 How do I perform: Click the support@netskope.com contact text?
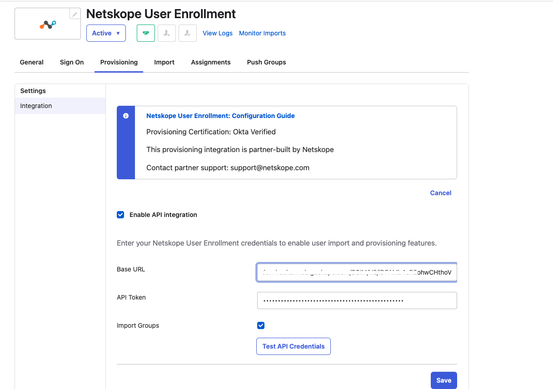(270, 167)
